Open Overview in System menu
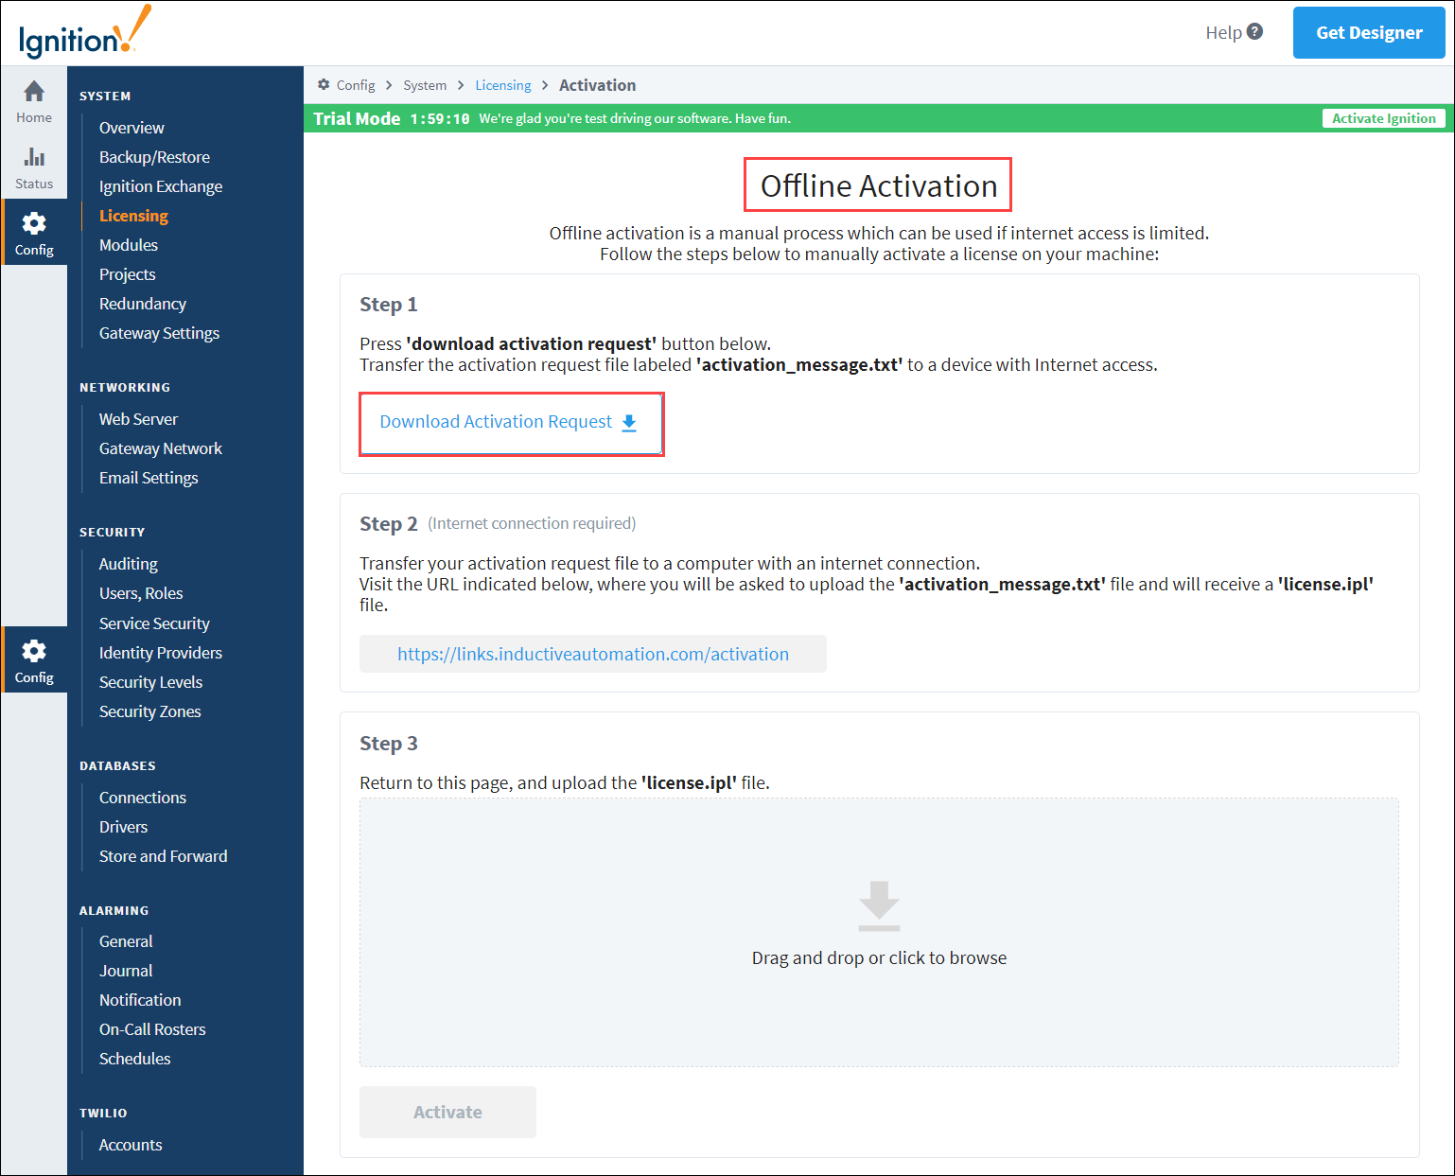 (x=131, y=128)
